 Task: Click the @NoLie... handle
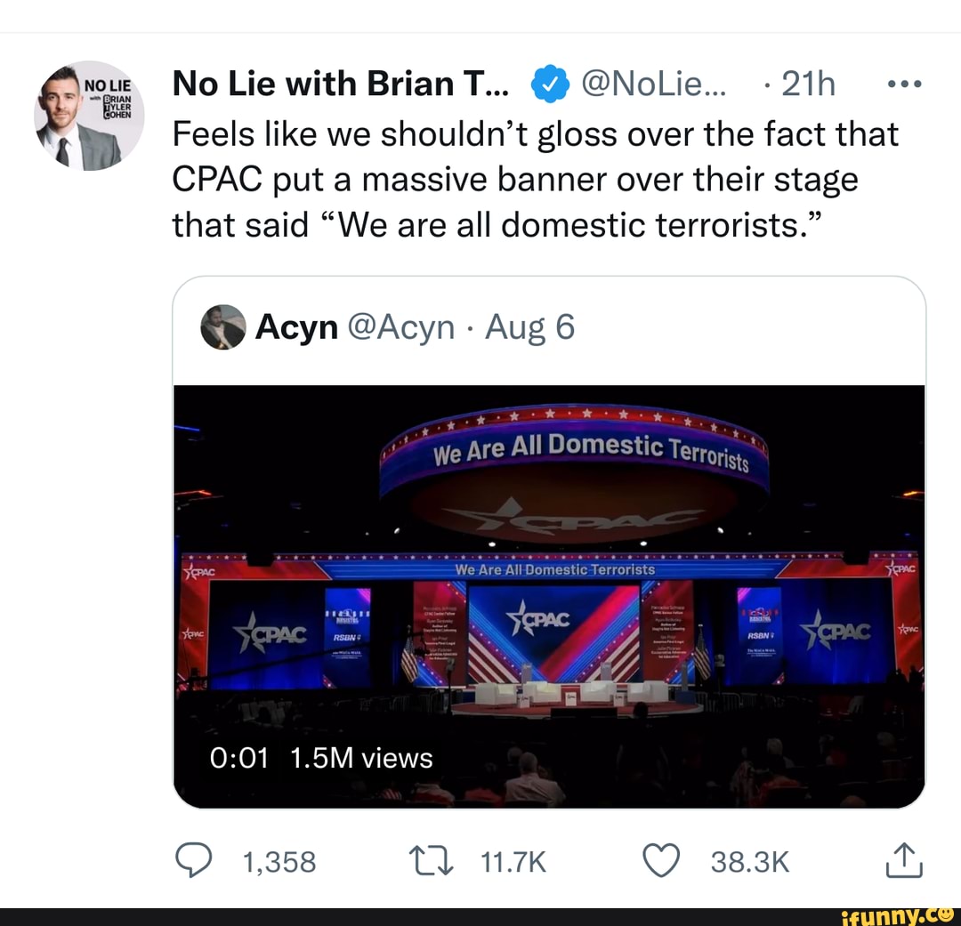[x=654, y=85]
